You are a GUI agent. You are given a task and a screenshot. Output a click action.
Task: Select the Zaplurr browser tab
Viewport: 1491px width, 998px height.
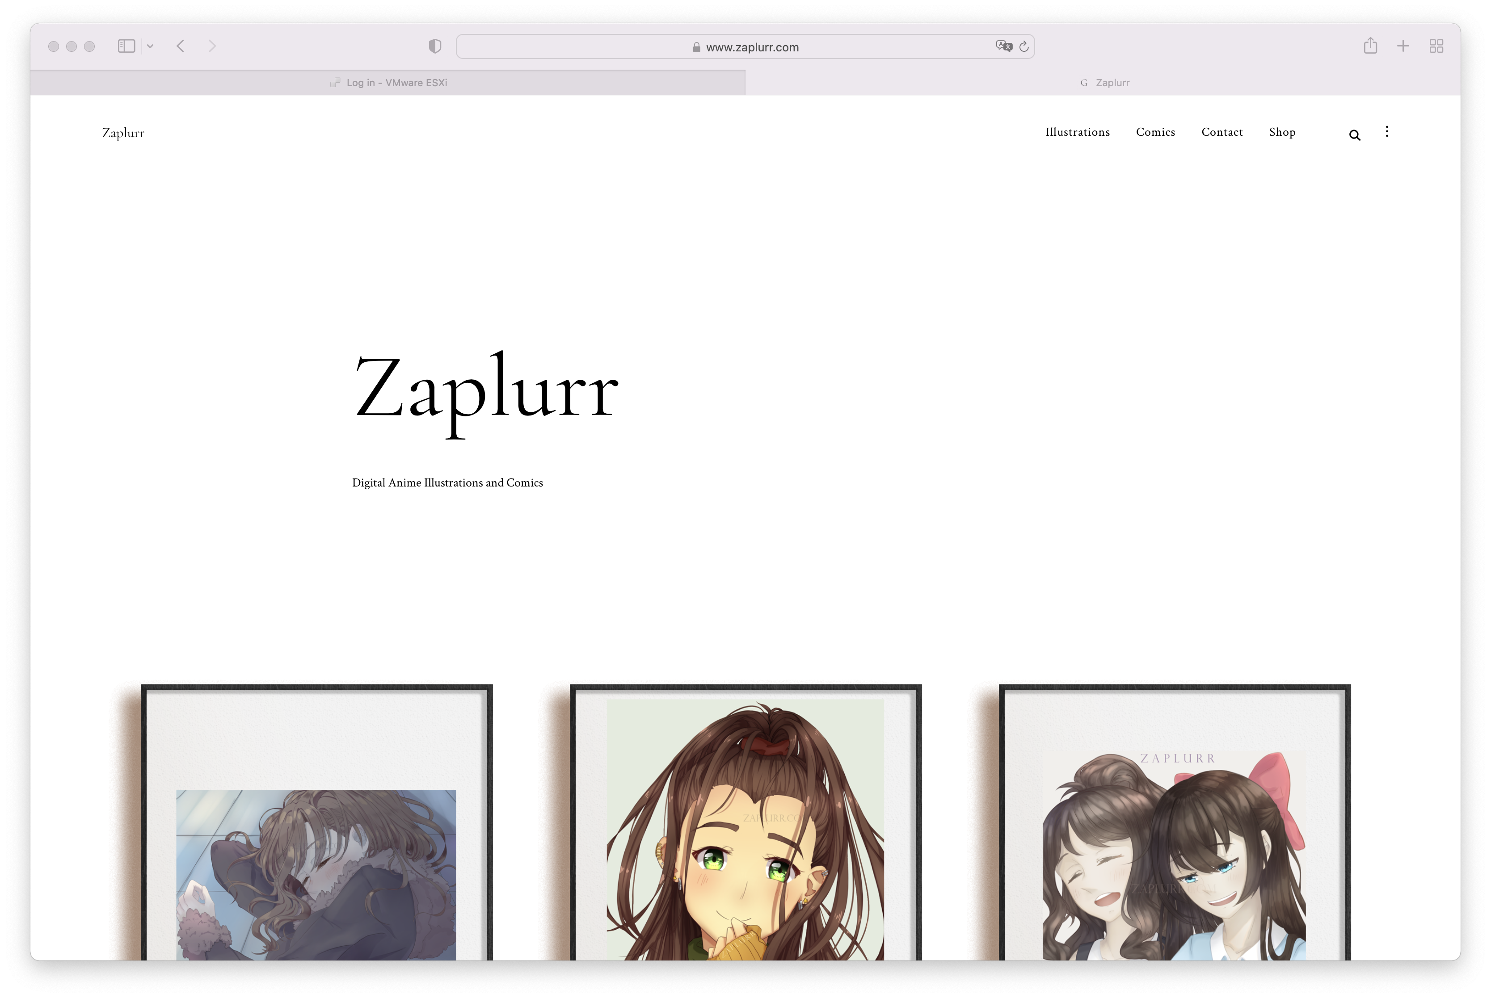pos(1103,83)
